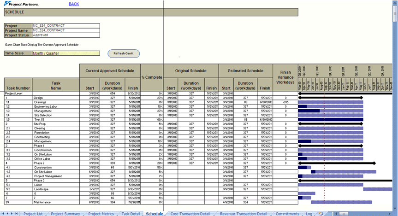Click the horizontal scrollbar left arrow

coord(336,214)
